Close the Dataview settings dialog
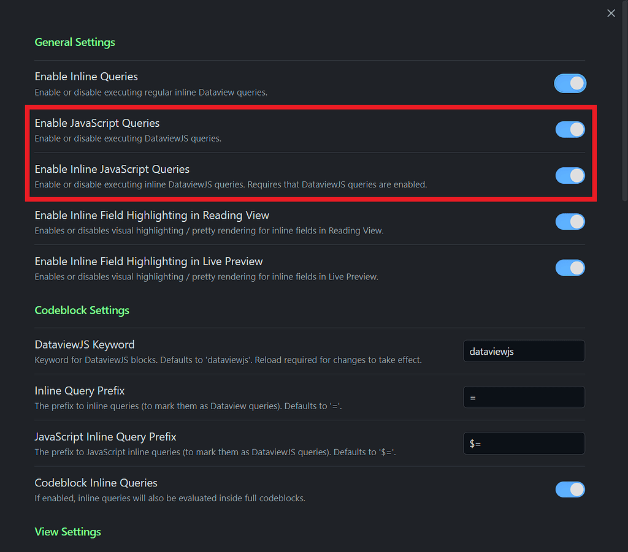This screenshot has width=628, height=552. (x=611, y=13)
